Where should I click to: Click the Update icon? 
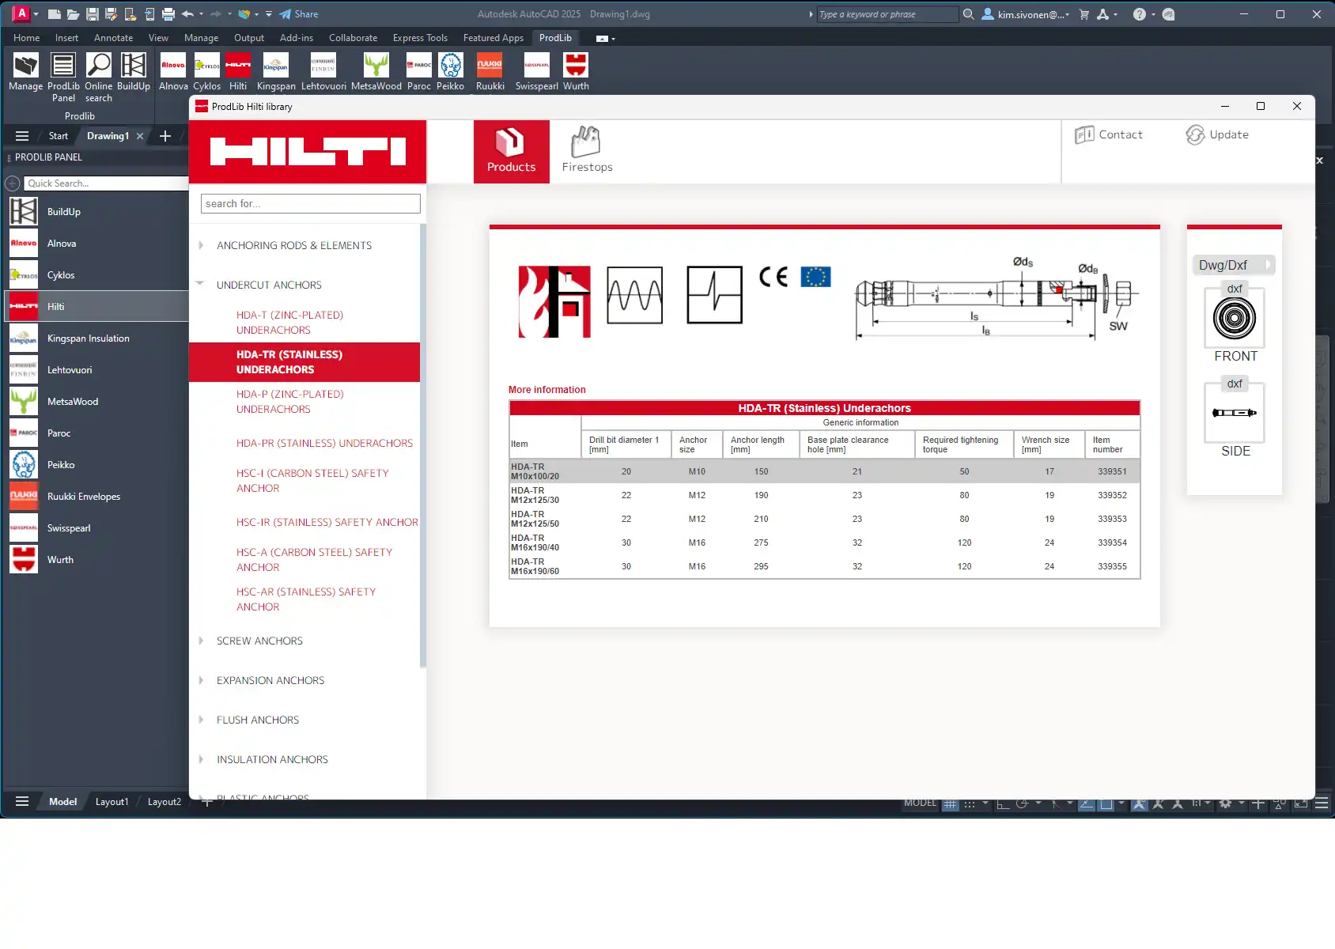1217,135
